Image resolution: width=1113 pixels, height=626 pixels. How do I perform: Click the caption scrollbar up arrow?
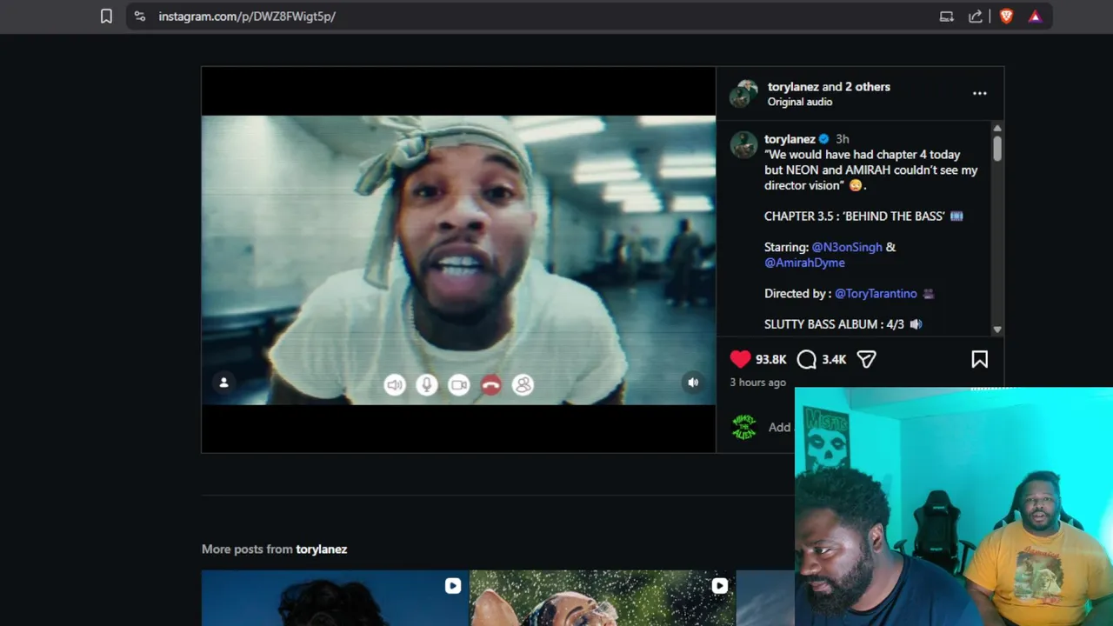(997, 128)
